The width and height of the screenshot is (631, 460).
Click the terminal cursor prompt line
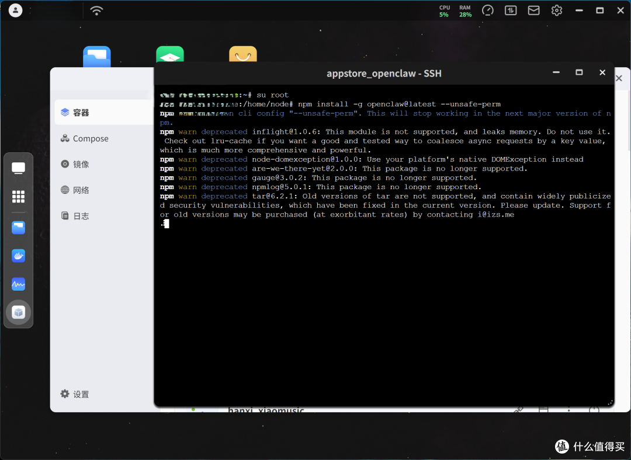tap(165, 224)
